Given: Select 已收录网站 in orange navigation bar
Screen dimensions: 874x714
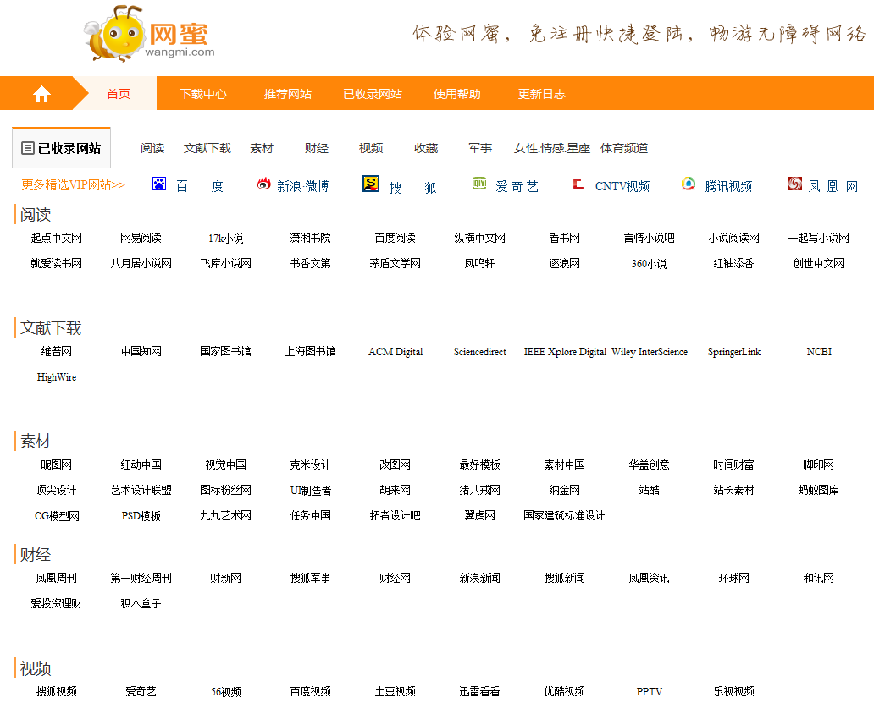Looking at the screenshot, I should click(373, 94).
